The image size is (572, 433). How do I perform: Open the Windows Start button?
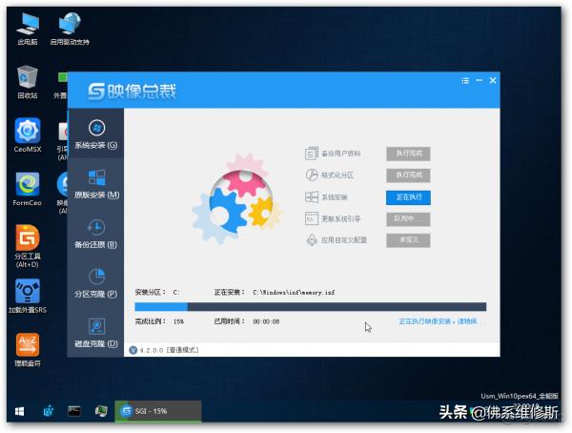(19, 411)
